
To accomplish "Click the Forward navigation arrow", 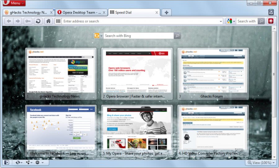I will coord(18,21).
